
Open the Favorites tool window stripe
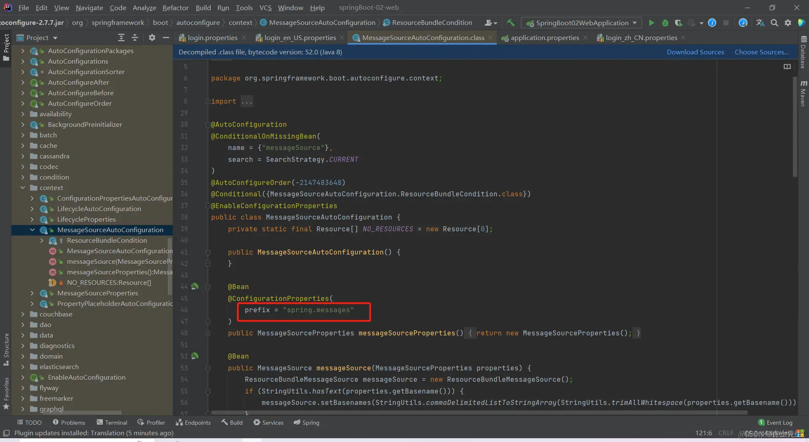(x=6, y=393)
